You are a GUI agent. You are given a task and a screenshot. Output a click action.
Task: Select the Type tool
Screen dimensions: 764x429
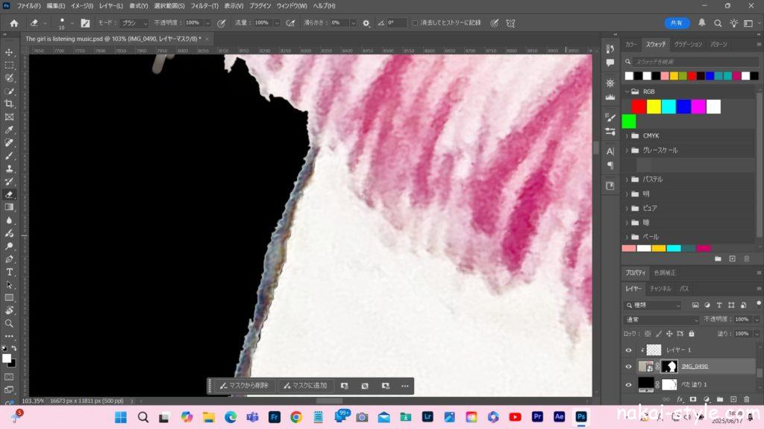[x=10, y=272]
